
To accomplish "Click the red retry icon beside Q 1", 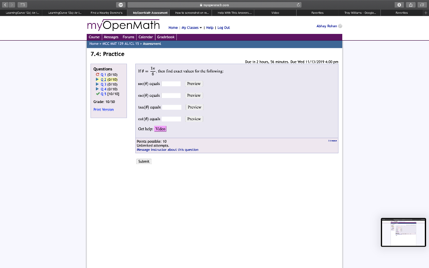I will click(97, 75).
